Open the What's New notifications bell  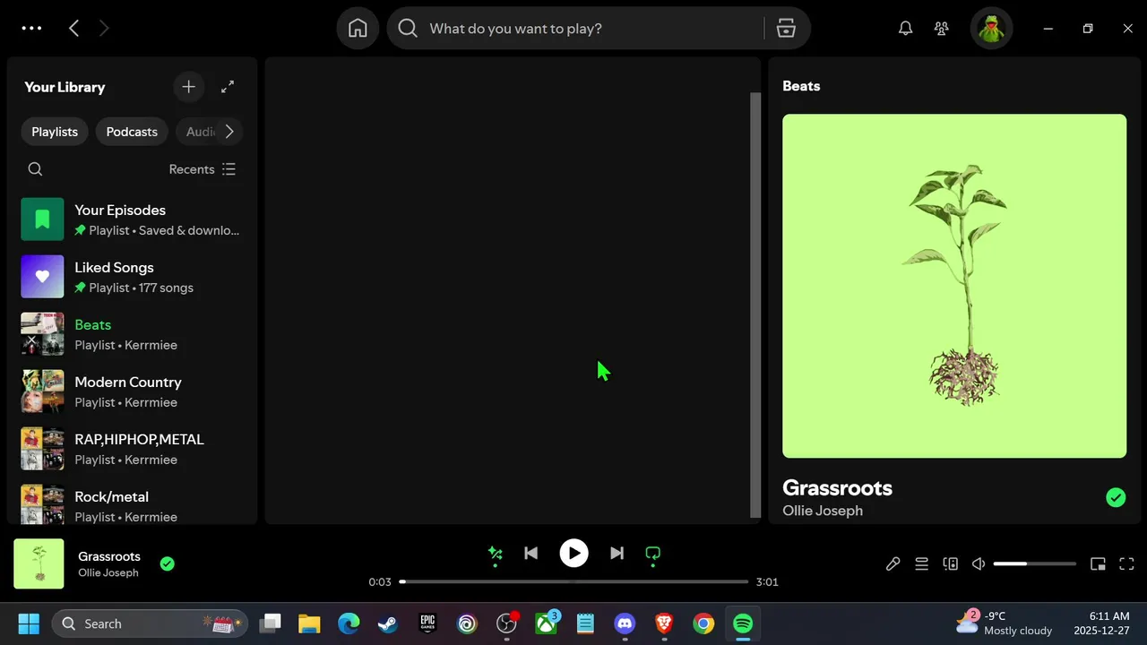pos(906,29)
